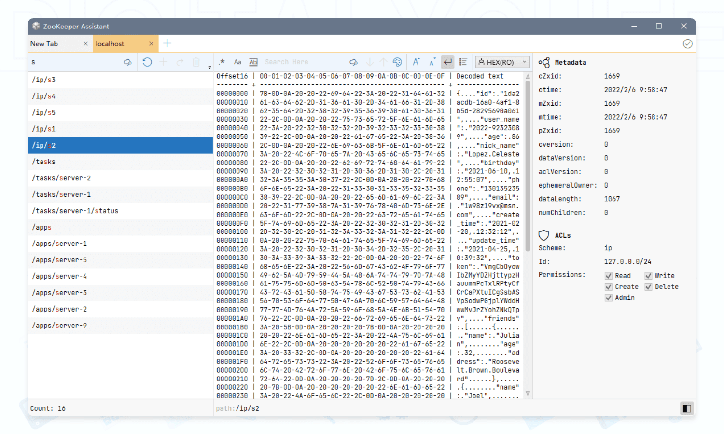Click the Search Here input field

pos(304,62)
